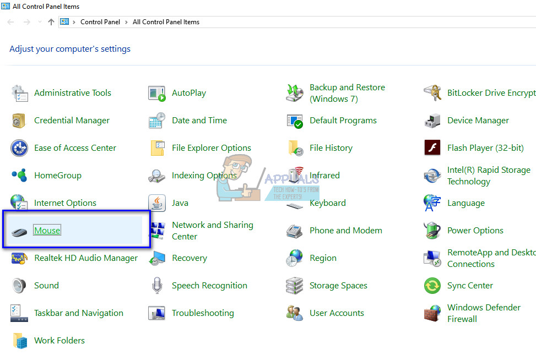The height and width of the screenshot is (355, 536).
Task: Click the AutoPlay icon
Action: point(157,93)
